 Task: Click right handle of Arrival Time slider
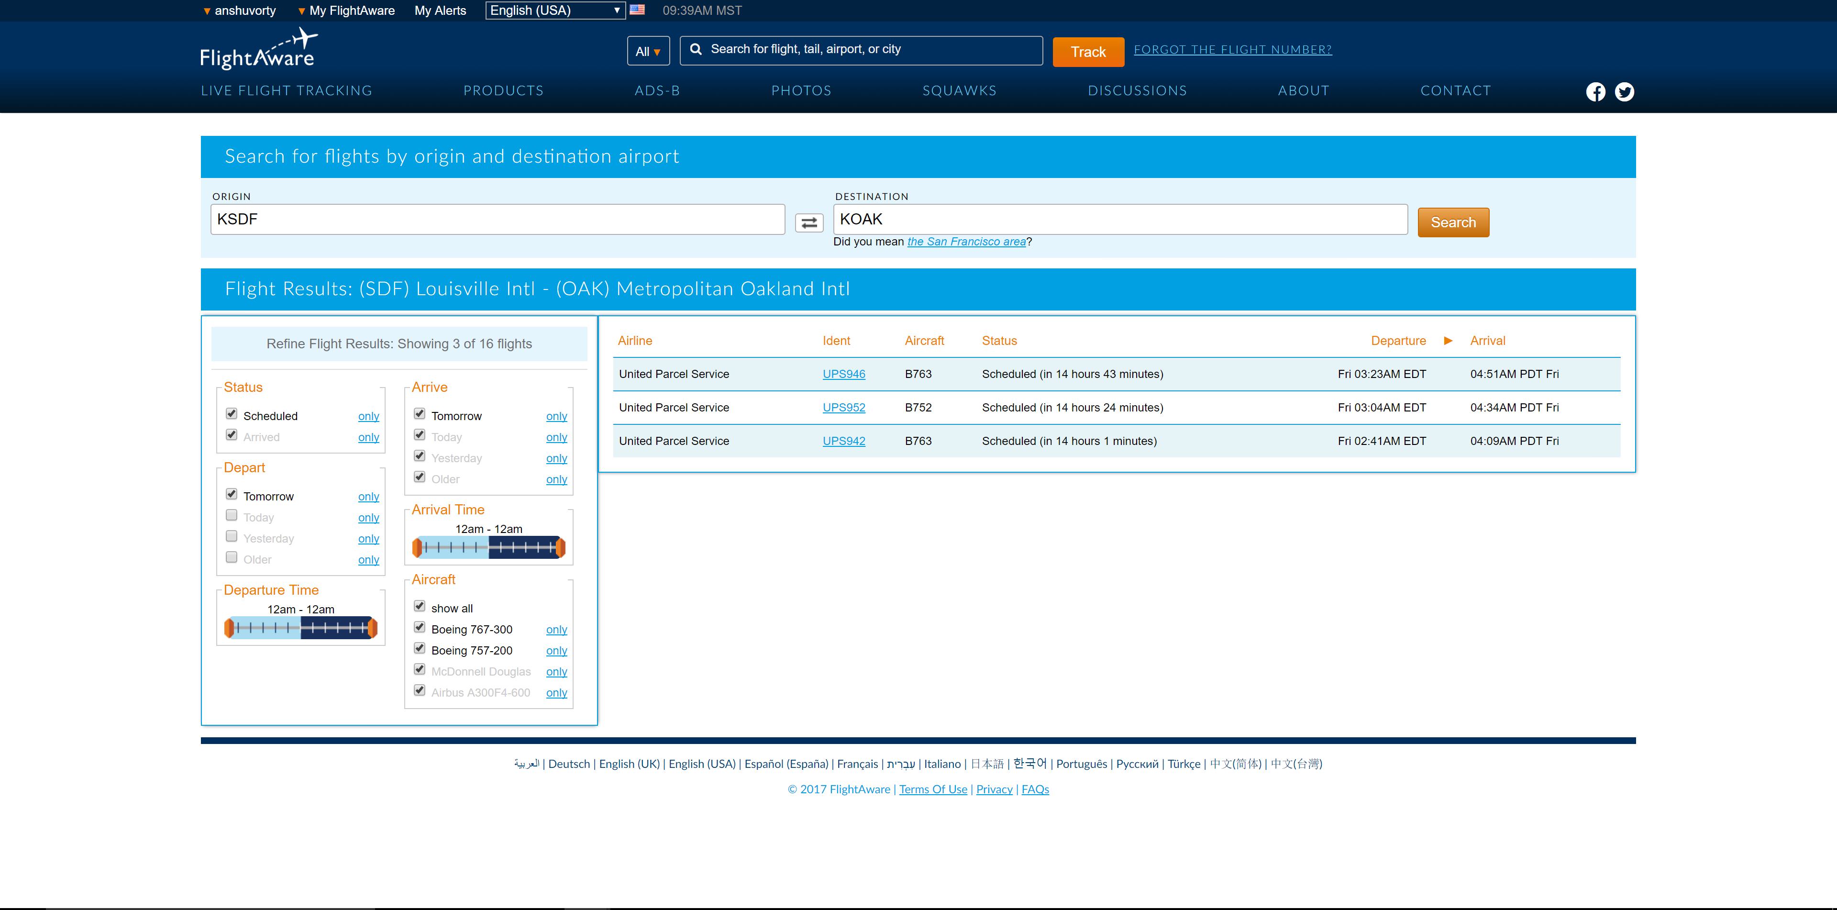561,548
